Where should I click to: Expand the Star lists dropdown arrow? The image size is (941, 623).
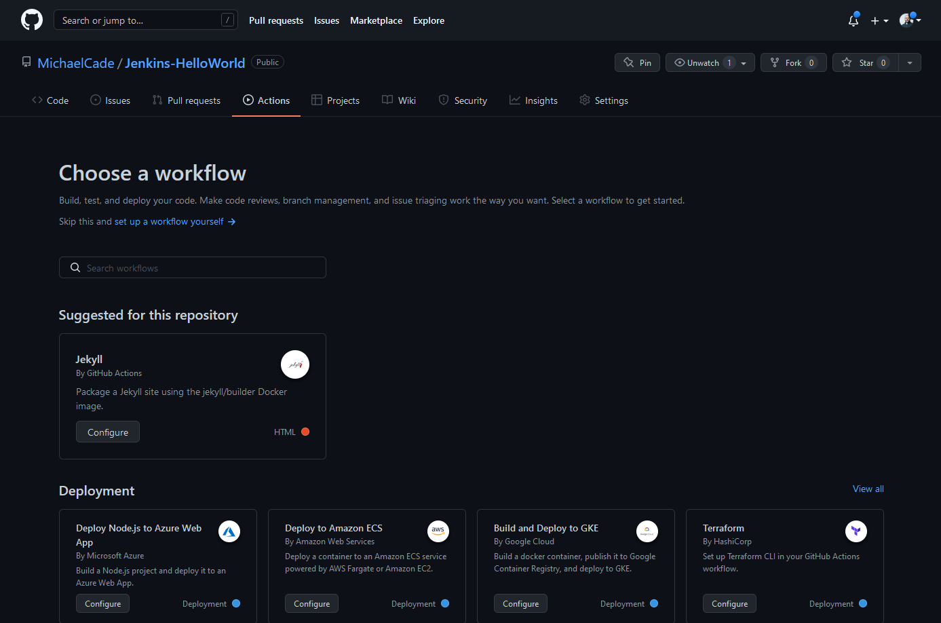coord(910,62)
